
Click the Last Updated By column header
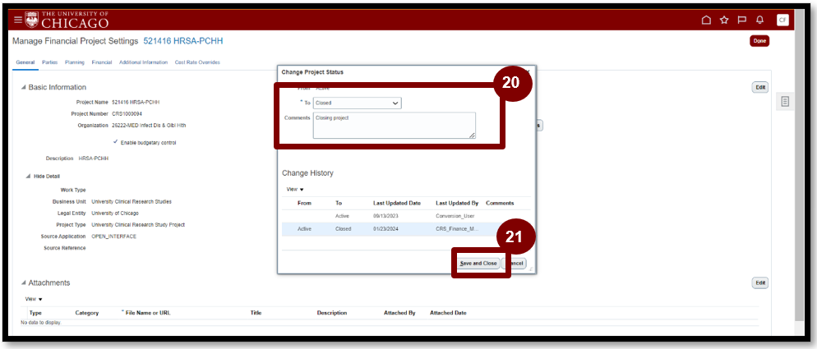click(x=457, y=203)
